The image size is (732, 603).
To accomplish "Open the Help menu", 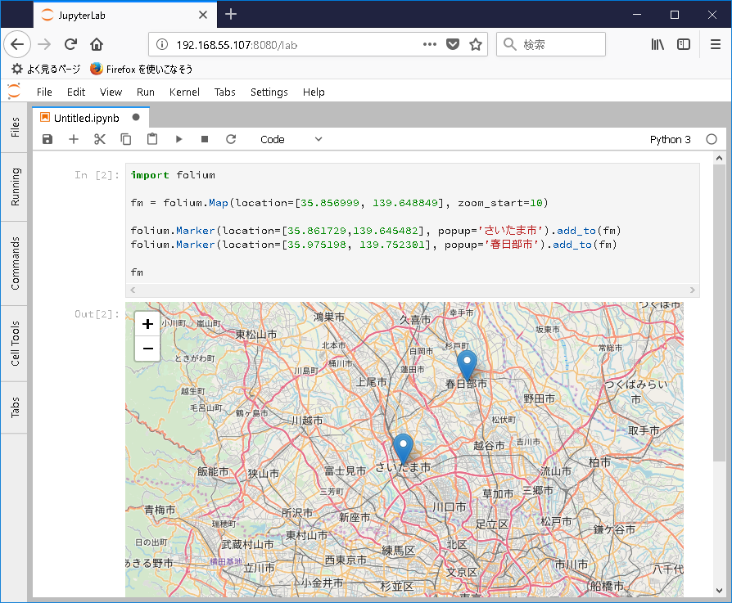I will click(314, 92).
